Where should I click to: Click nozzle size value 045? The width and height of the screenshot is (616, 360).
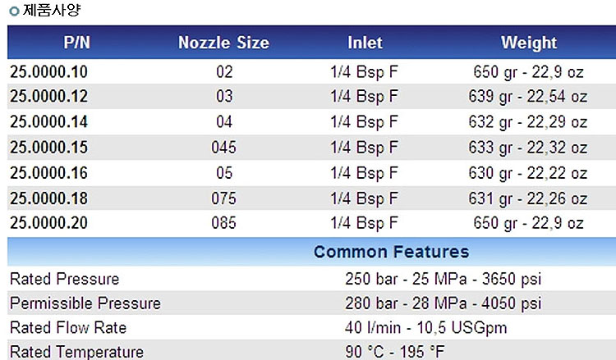click(223, 148)
